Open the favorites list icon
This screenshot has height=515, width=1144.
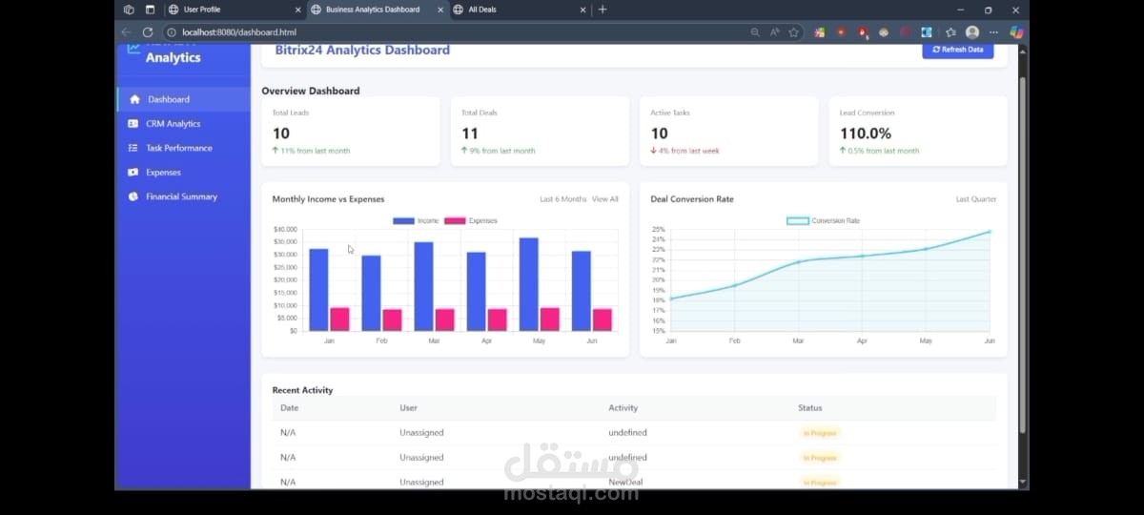tap(950, 32)
